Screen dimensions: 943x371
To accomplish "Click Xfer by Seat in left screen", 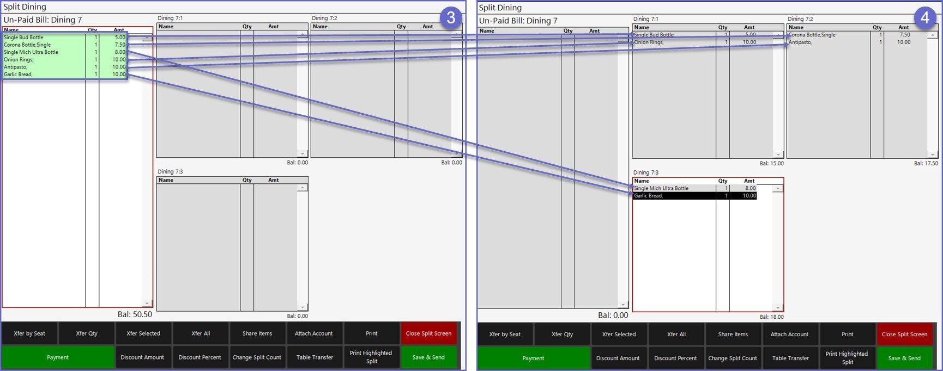I will 29,333.
